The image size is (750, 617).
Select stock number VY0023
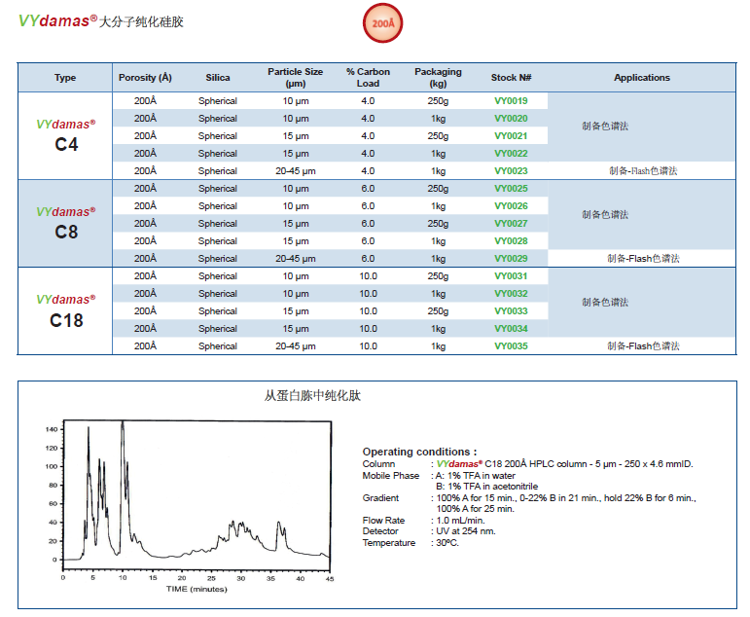(x=511, y=171)
